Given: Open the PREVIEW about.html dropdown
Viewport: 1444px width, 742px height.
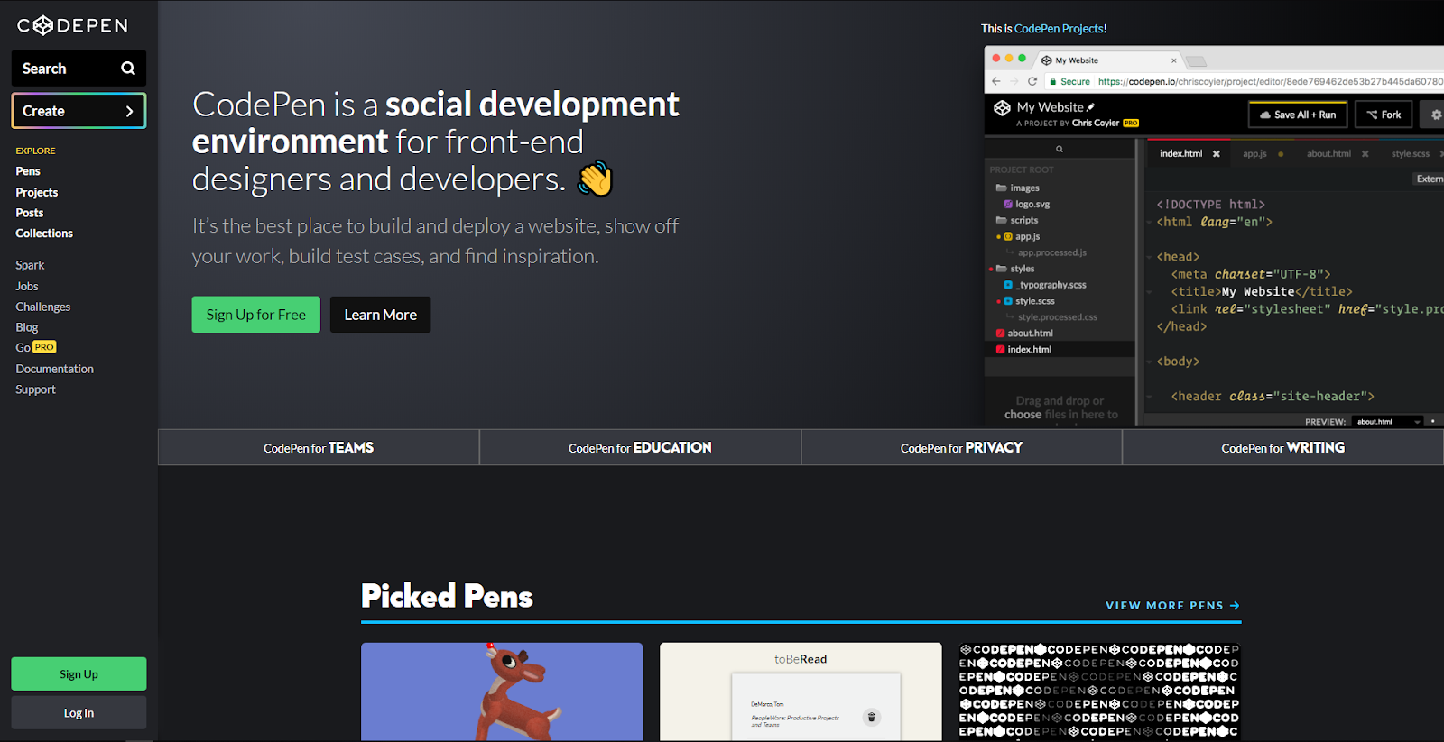Looking at the screenshot, I should tap(1389, 421).
